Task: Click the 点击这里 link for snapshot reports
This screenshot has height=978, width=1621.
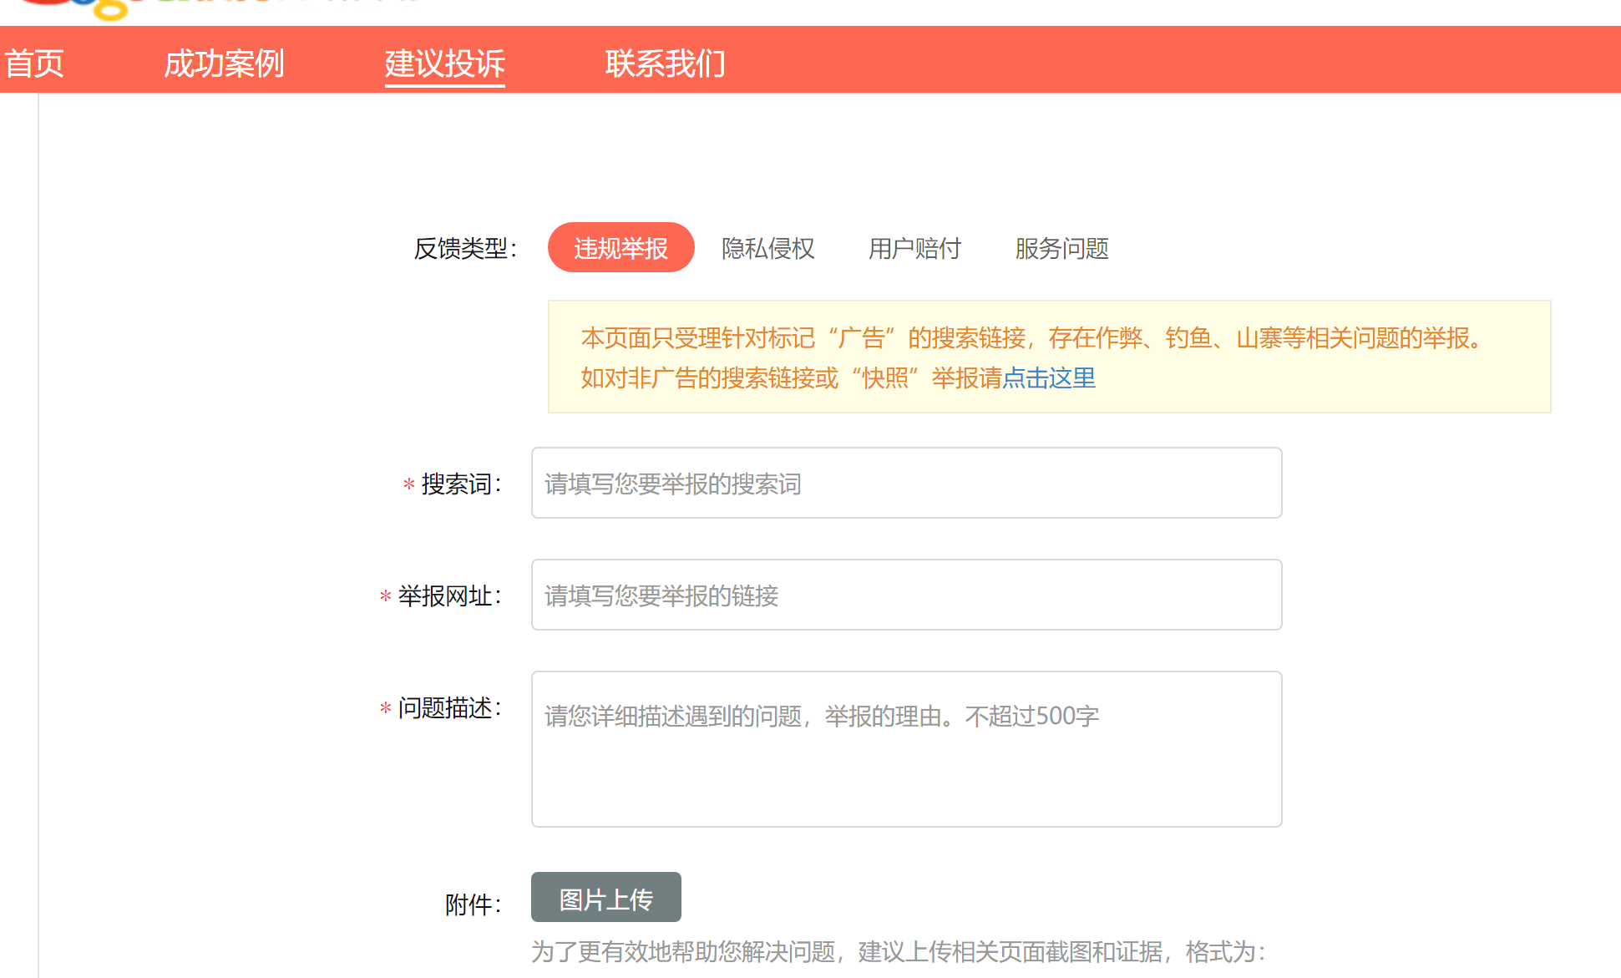Action: point(1050,378)
